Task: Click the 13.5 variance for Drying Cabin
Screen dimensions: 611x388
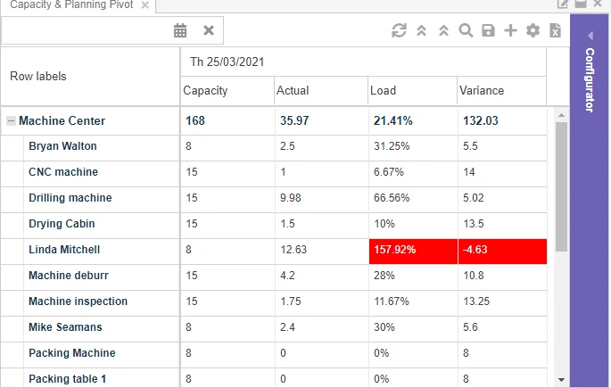Action: tap(503, 226)
